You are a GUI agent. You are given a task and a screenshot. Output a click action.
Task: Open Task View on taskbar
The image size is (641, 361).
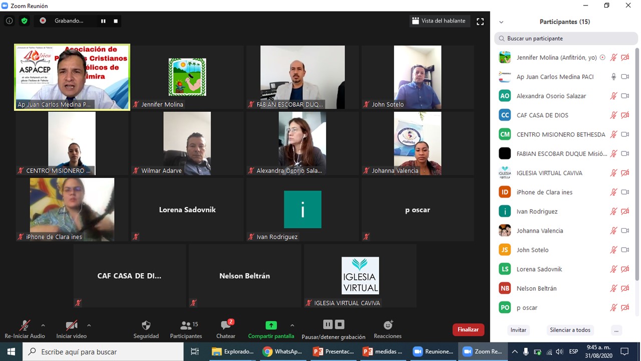(x=195, y=351)
